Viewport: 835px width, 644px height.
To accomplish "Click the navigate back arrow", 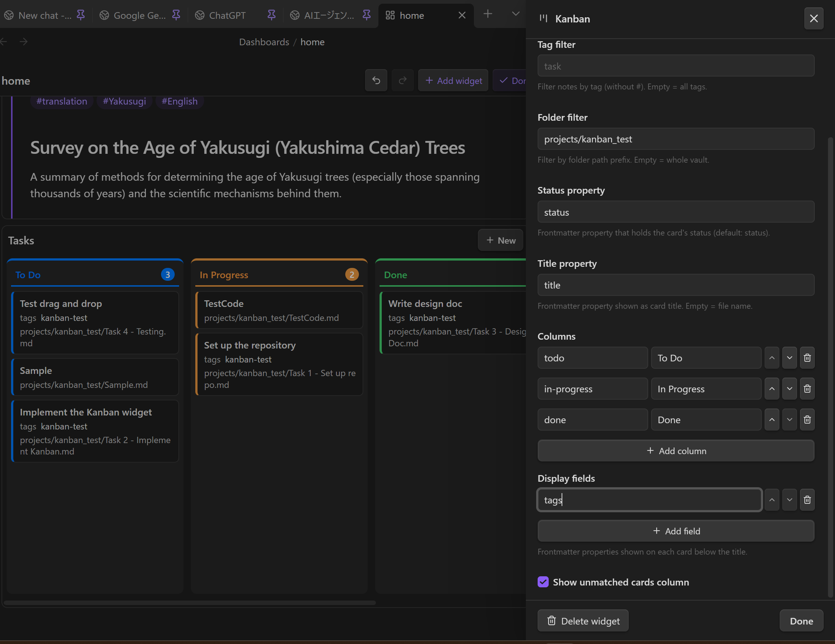I will coord(4,42).
